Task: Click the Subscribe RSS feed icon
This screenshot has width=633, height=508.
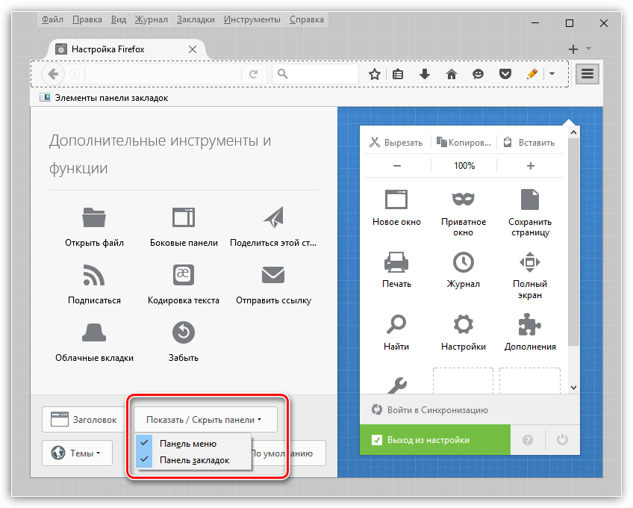Action: click(94, 275)
